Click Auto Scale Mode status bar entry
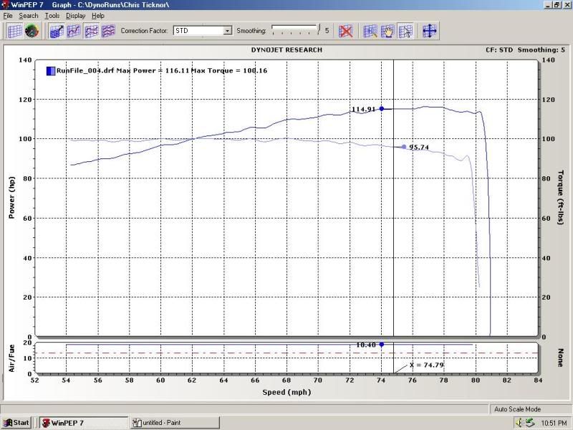Screen dimensions: 573x430 [517, 409]
